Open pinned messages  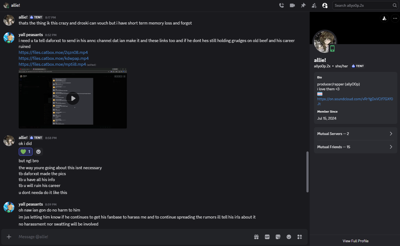tap(303, 5)
